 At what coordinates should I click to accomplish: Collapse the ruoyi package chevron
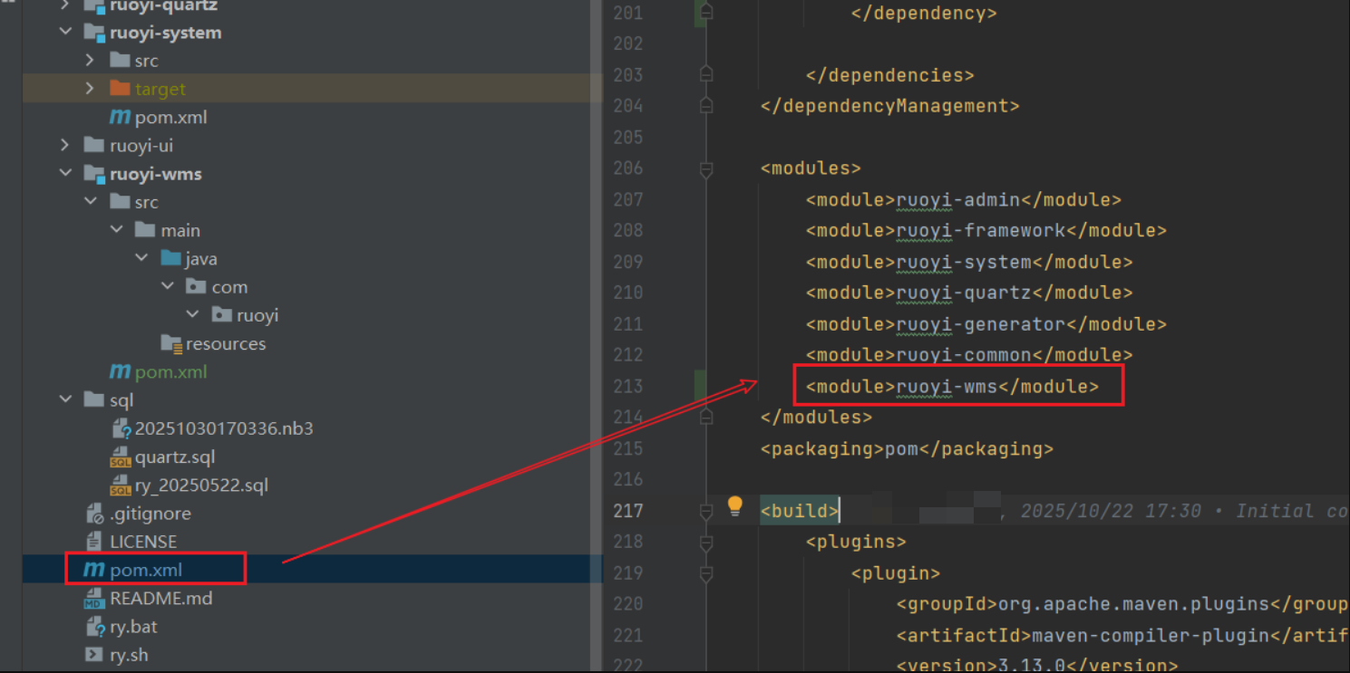tap(192, 314)
